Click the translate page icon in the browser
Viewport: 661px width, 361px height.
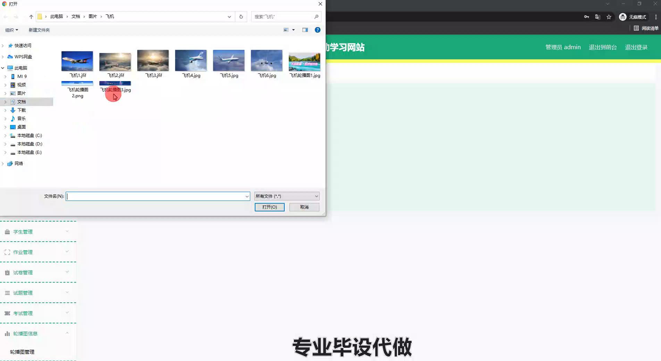coord(597,17)
